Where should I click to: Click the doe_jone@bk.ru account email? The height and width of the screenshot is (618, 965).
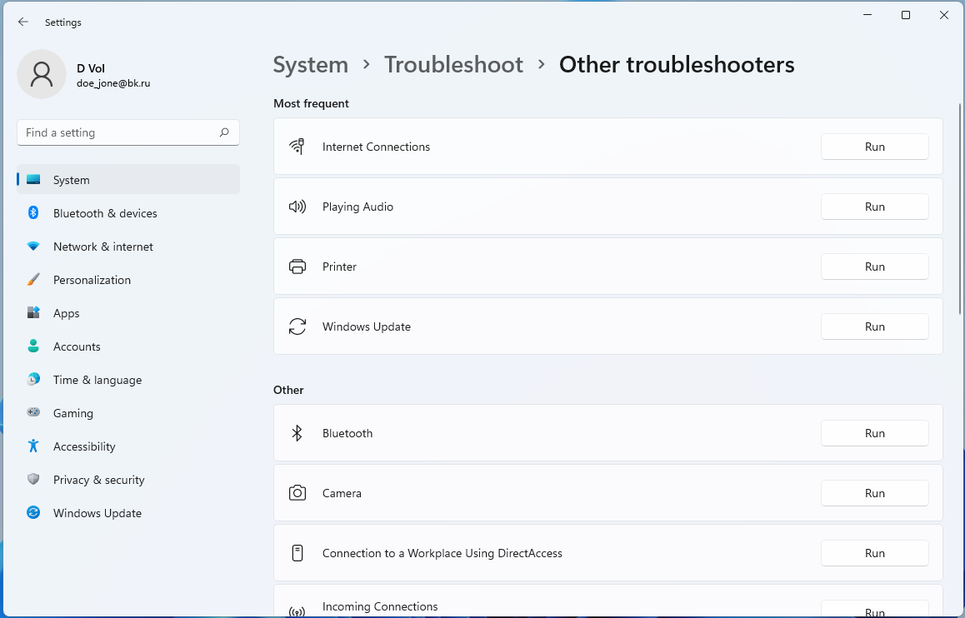[113, 83]
